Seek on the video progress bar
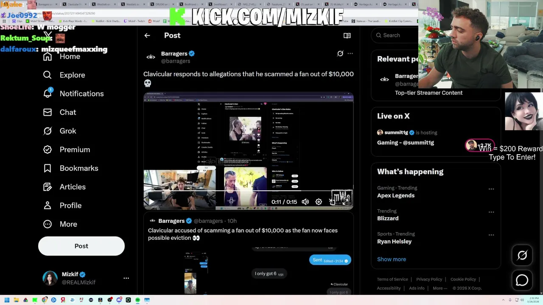The image size is (543, 305). tap(248, 191)
